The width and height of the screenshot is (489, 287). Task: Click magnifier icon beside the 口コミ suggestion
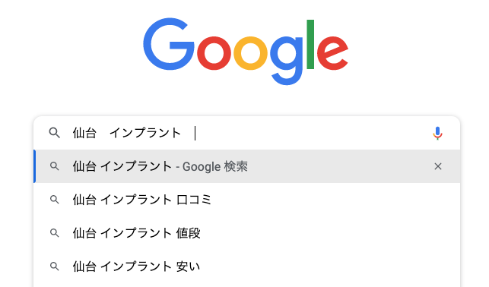tap(55, 200)
